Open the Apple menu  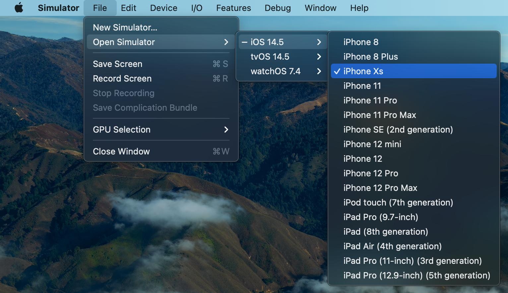(19, 8)
